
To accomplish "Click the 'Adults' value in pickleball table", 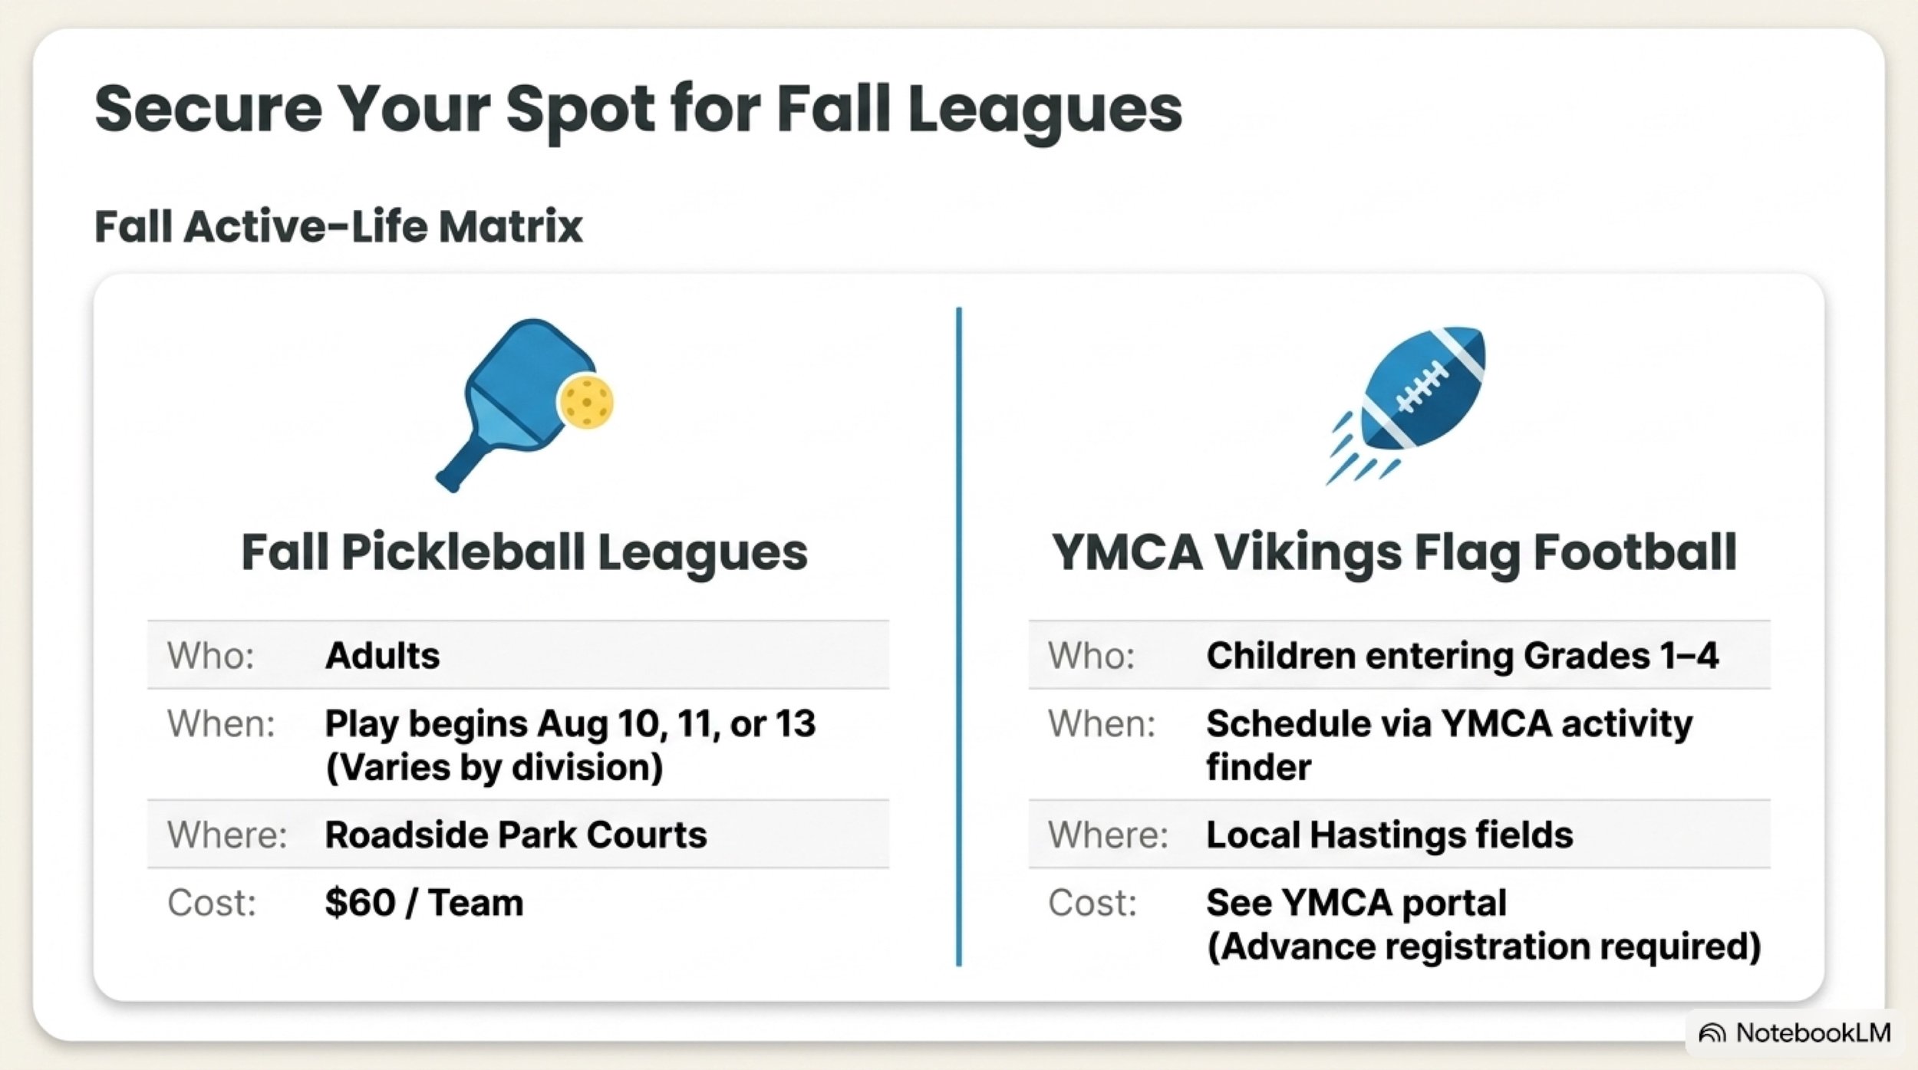I will click(382, 656).
